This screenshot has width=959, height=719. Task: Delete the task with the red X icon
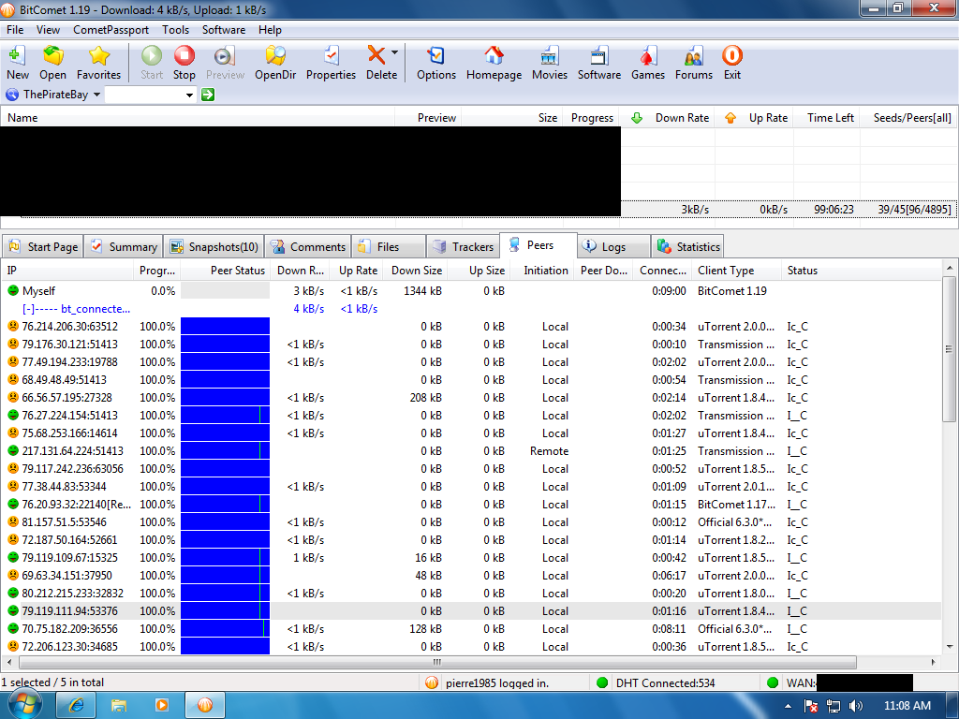(x=376, y=55)
